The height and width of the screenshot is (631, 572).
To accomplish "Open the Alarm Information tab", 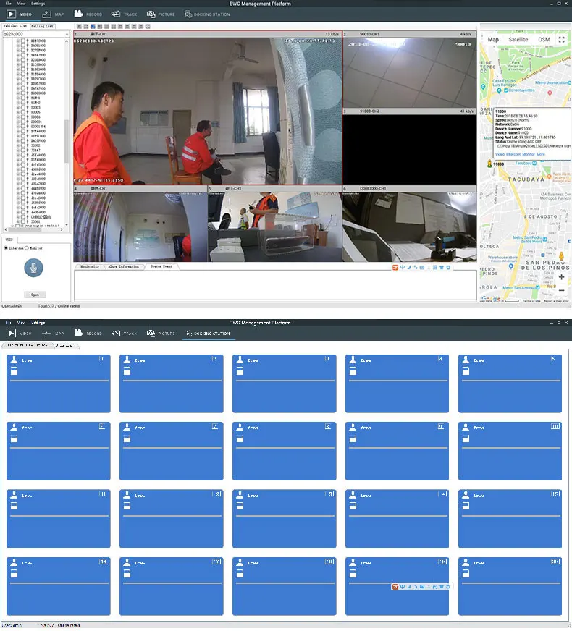I will click(x=122, y=266).
